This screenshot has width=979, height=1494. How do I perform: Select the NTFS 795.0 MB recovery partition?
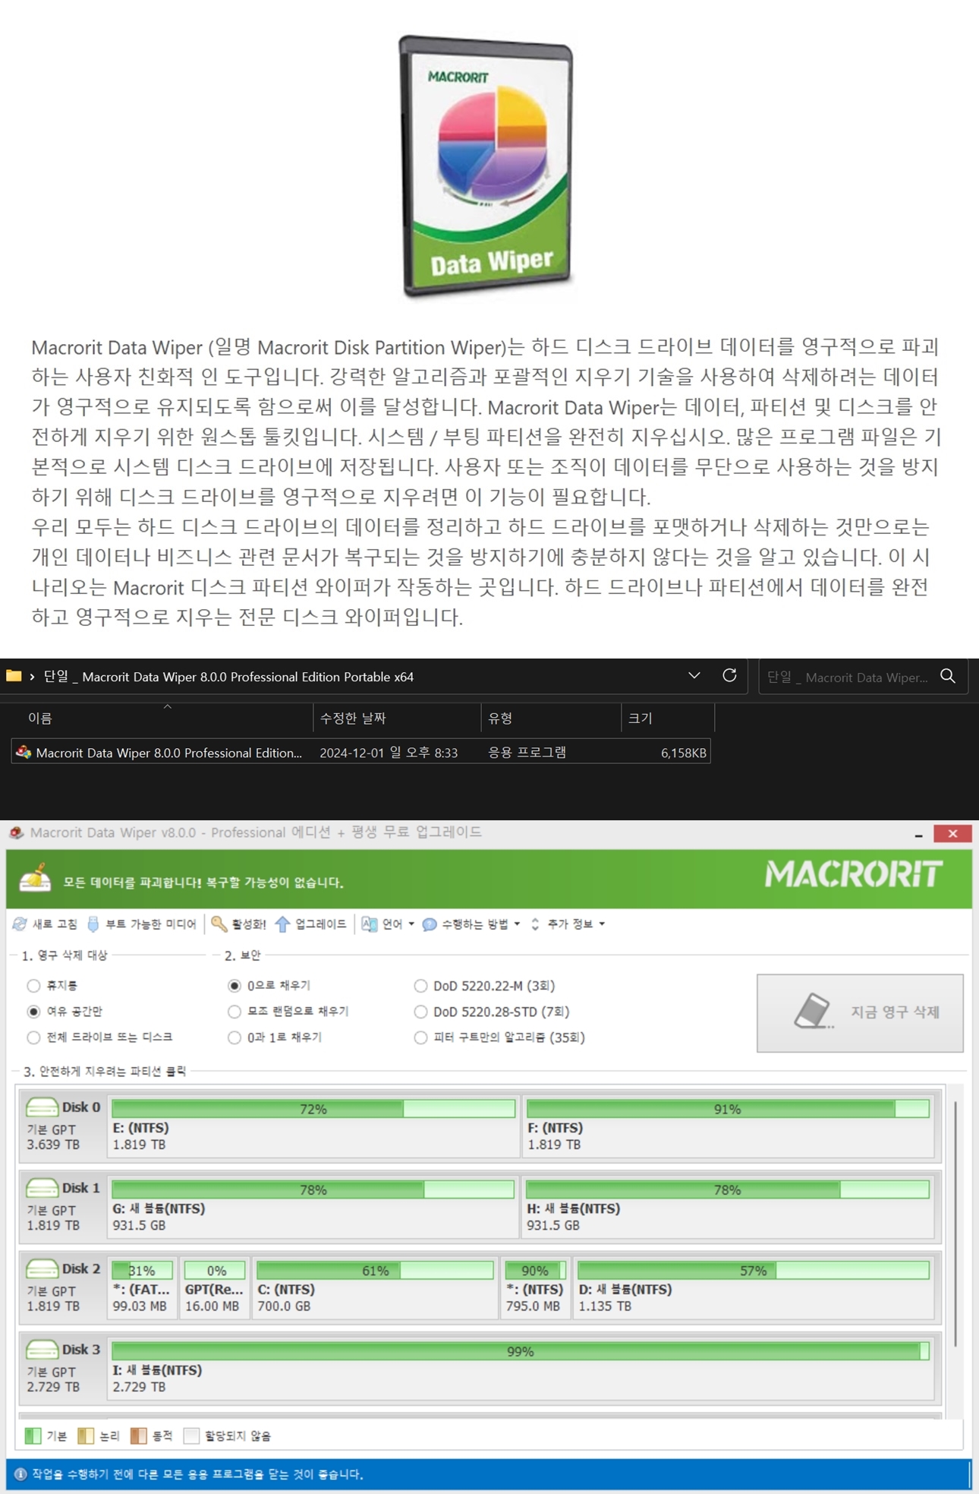click(535, 1287)
